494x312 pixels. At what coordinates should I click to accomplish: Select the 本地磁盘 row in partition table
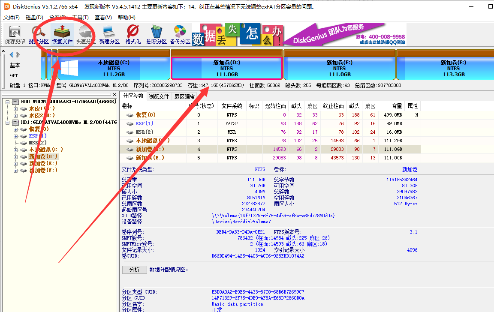point(270,141)
